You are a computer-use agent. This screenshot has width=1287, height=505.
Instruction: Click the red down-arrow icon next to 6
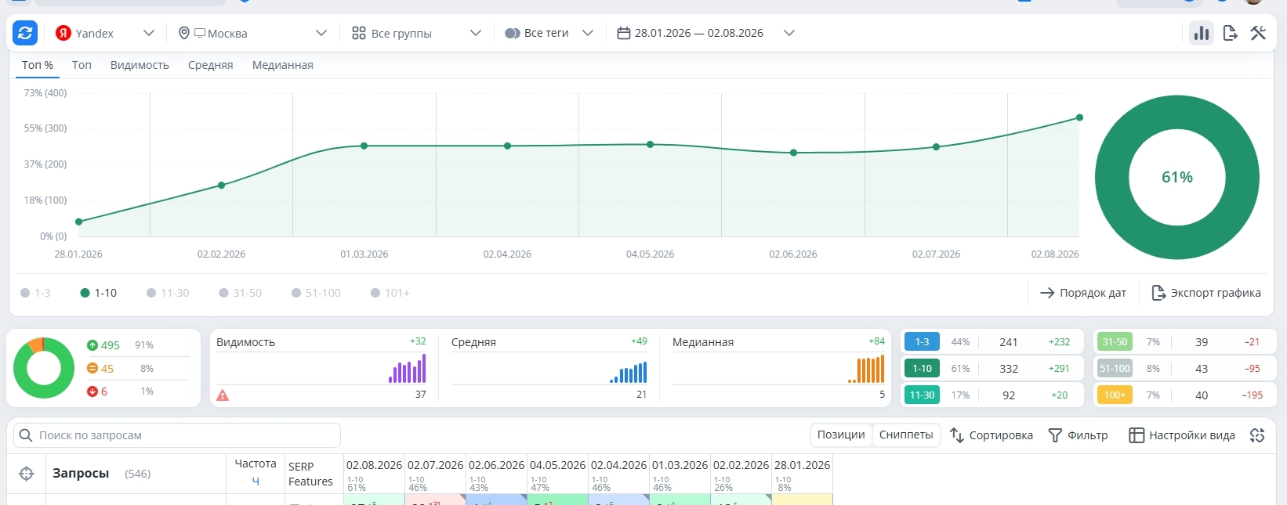click(92, 391)
